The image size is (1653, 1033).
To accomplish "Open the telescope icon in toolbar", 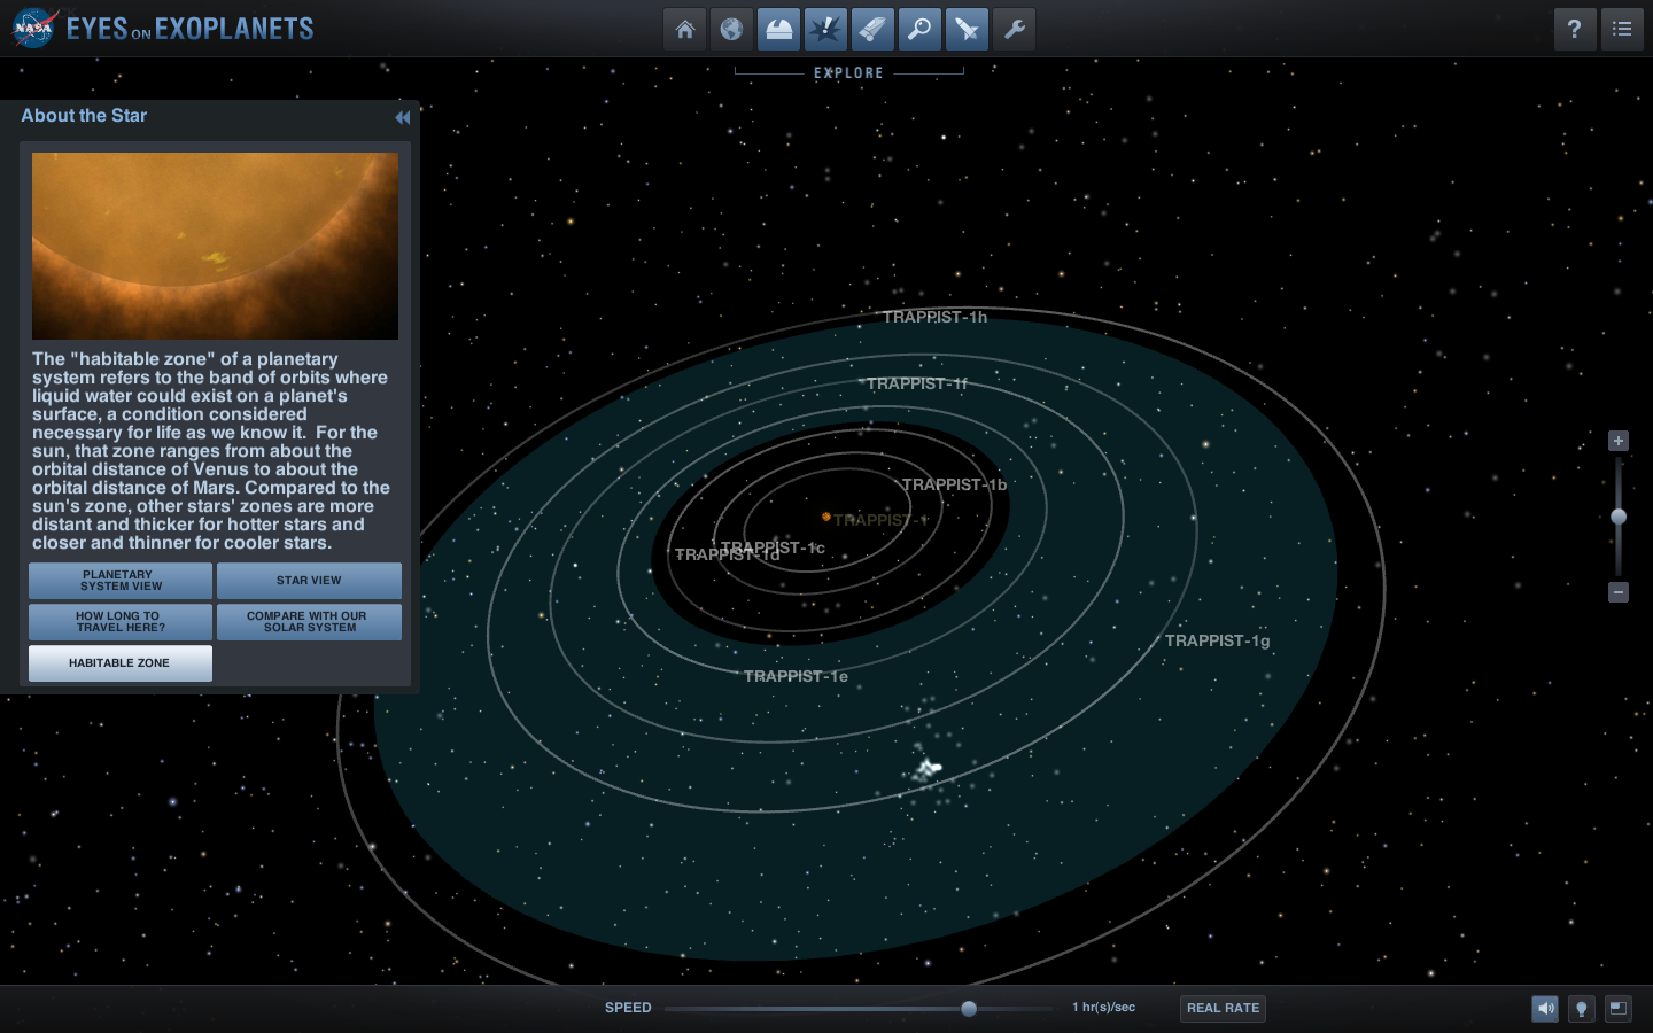I will click(x=873, y=29).
